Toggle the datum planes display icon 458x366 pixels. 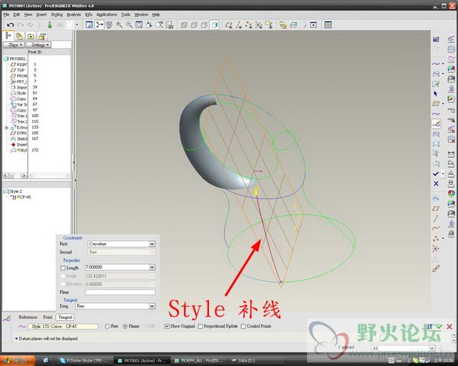[229, 25]
